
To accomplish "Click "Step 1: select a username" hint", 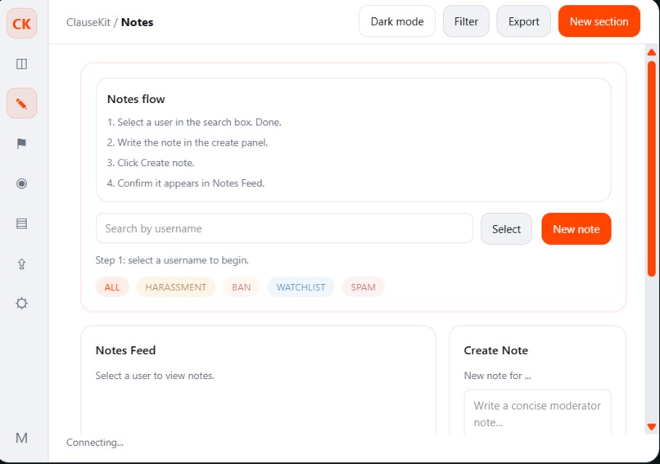I will point(172,260).
